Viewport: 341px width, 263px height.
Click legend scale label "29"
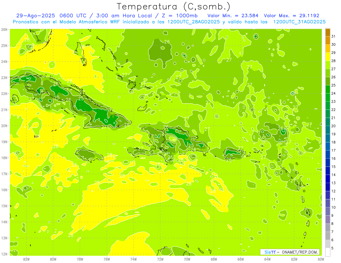click(x=333, y=53)
